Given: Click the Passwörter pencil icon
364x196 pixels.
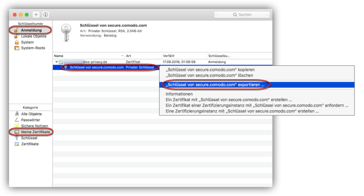Looking at the screenshot, I should click(17, 120).
